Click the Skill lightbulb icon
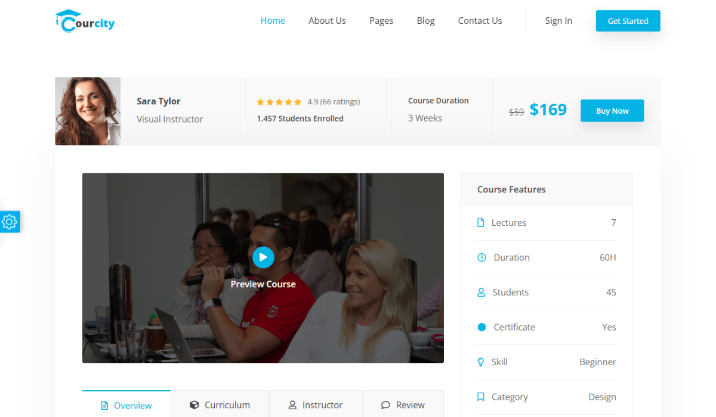This screenshot has height=417, width=716. click(481, 362)
